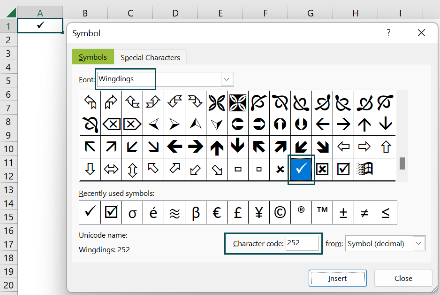
Task: Select the delete-right boxed X symbol
Action: point(132,124)
